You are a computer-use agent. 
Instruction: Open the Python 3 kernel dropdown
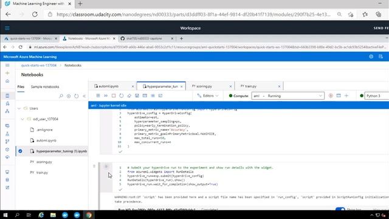(x=377, y=96)
